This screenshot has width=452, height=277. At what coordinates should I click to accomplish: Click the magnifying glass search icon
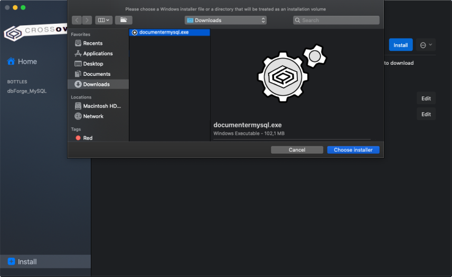297,20
